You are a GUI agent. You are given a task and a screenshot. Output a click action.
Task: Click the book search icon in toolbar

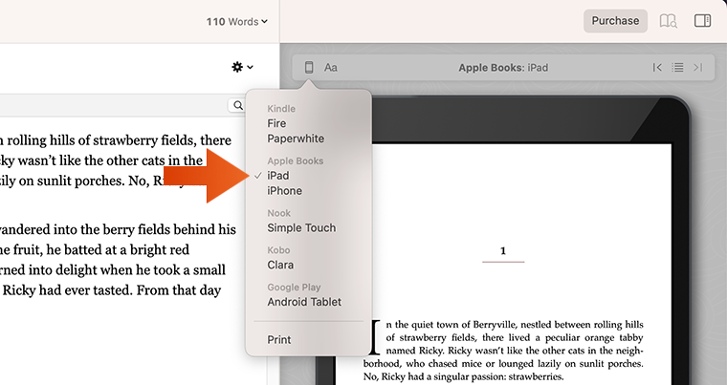click(668, 21)
